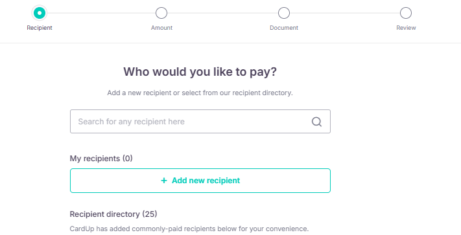Focus the 'Search for any recipient here' field
Viewport: 461px width, 235px height.
pyautogui.click(x=200, y=122)
